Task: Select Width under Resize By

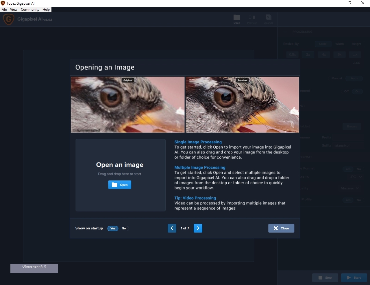Action: 339,44
